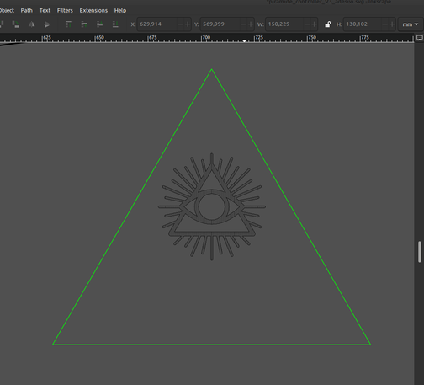Open the Extensions menu
This screenshot has width=424, height=385.
(93, 10)
